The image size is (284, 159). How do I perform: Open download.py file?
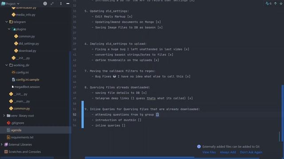coord(27,51)
